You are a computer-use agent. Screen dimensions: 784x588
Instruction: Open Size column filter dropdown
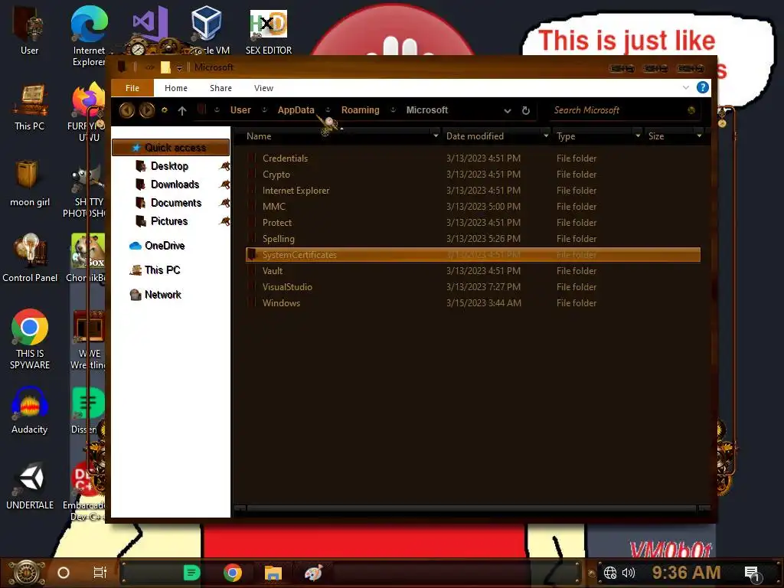pos(699,136)
